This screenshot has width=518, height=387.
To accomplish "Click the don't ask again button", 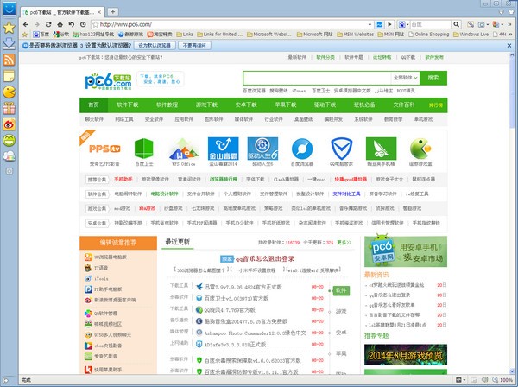I will [194, 46].
